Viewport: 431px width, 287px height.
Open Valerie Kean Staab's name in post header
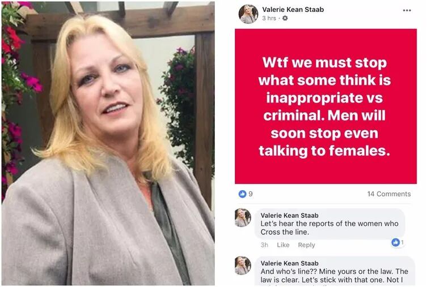[293, 9]
